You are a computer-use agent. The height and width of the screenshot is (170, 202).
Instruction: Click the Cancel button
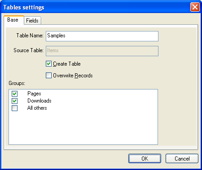click(x=182, y=158)
